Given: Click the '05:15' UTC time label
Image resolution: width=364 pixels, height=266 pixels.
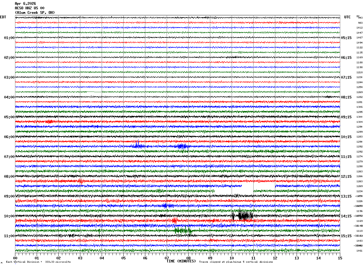Looking at the screenshot, I should (x=346, y=38).
